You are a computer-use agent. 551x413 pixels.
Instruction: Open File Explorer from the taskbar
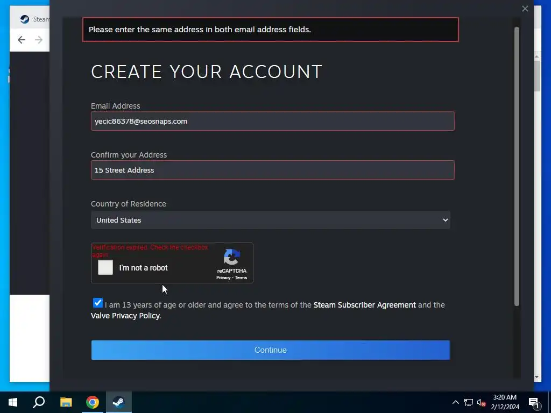[x=66, y=402]
